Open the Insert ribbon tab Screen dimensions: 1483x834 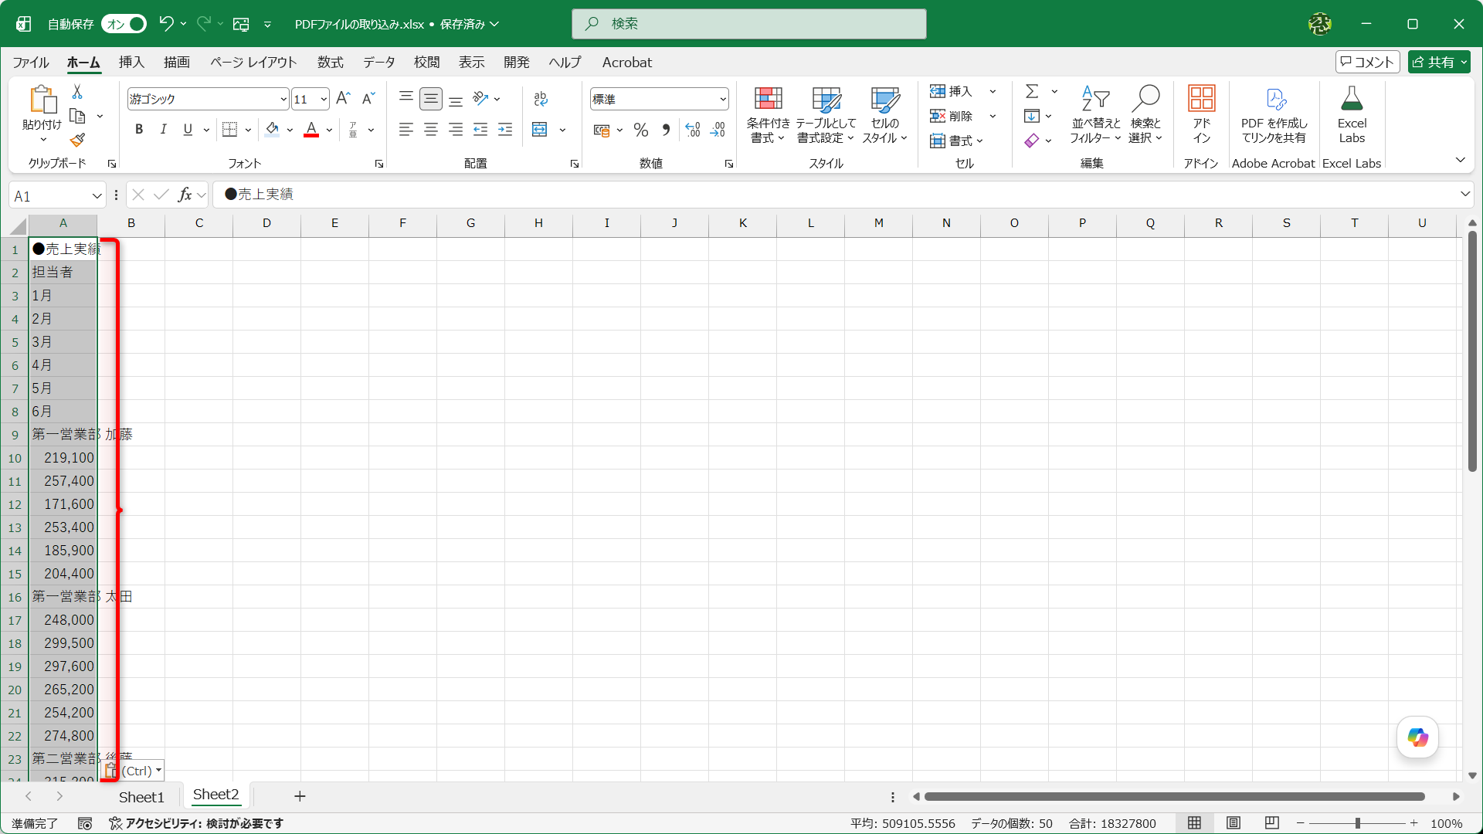coord(131,62)
